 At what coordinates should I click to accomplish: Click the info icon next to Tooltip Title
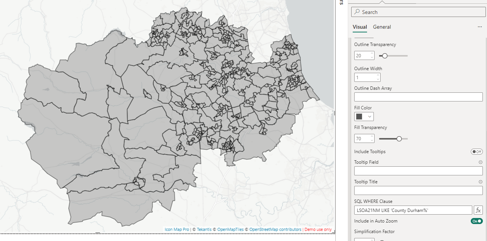pyautogui.click(x=480, y=182)
